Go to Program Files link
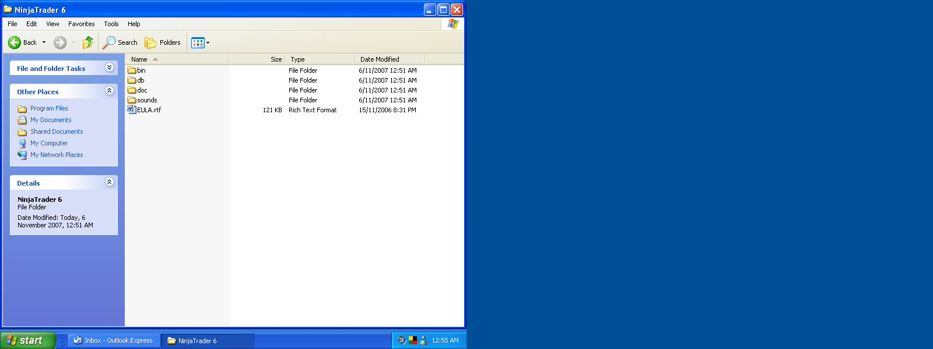933x349 pixels. 49,108
